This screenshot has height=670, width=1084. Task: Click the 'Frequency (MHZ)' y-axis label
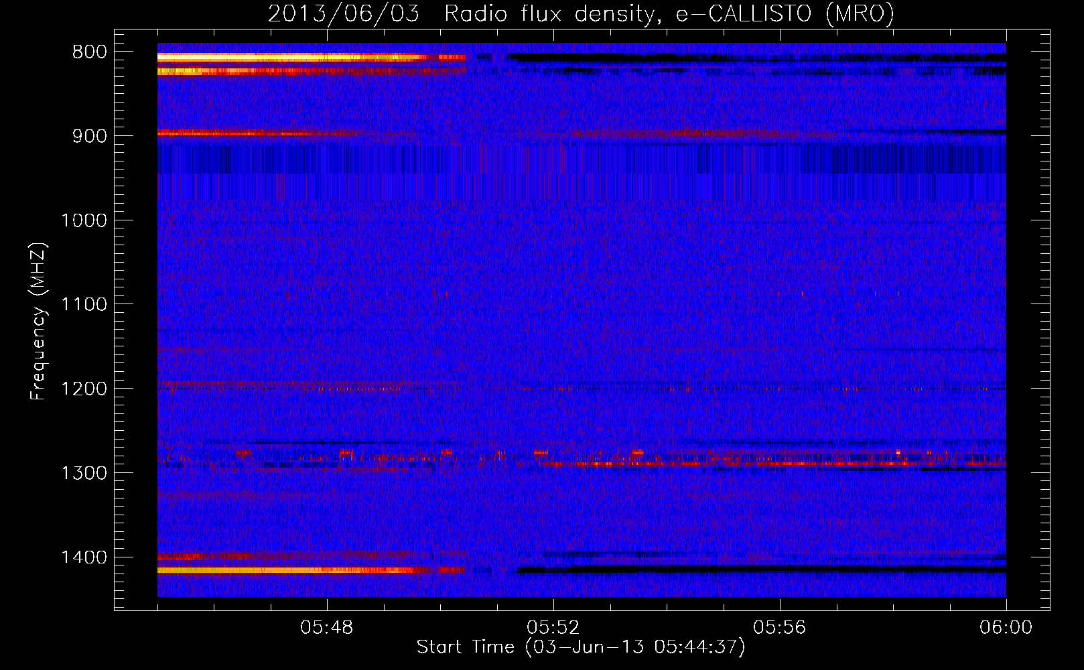pos(39,322)
